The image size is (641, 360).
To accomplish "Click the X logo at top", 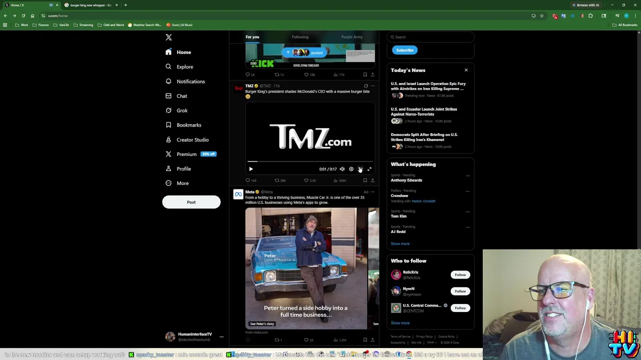I will coord(169,37).
